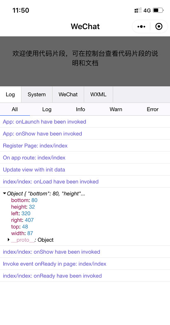
Task: Switch to the Log panel tab
Action: (x=10, y=94)
